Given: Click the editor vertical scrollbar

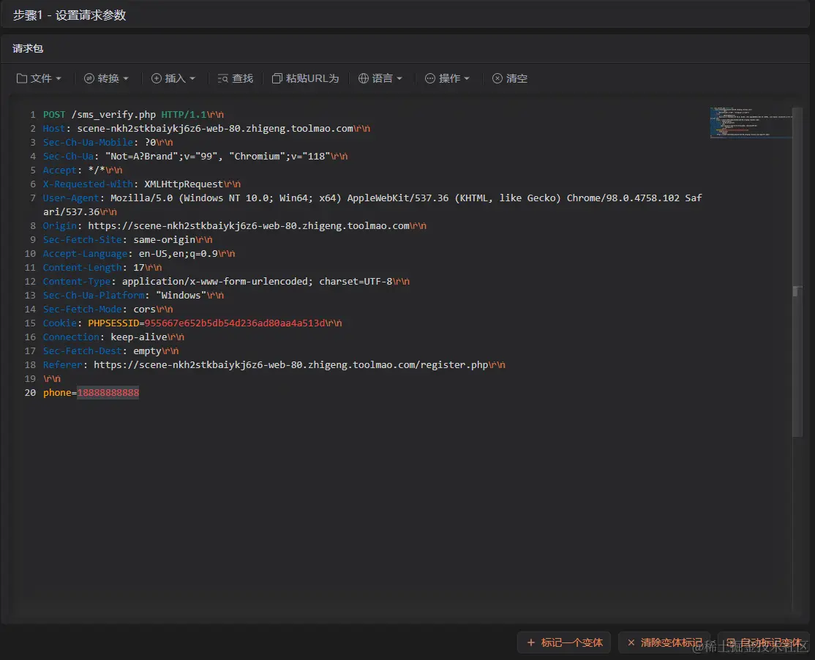Looking at the screenshot, I should [797, 270].
